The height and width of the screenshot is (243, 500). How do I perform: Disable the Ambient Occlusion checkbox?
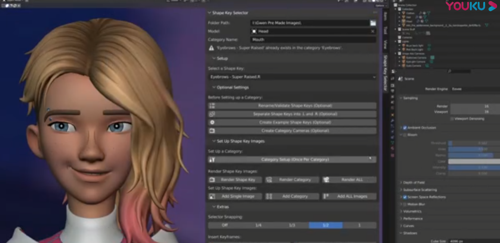pyautogui.click(x=405, y=127)
